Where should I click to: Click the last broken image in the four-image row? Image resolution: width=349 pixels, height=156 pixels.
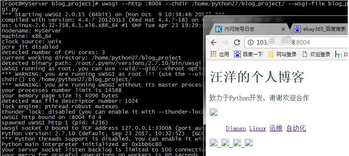[x=249, y=143]
